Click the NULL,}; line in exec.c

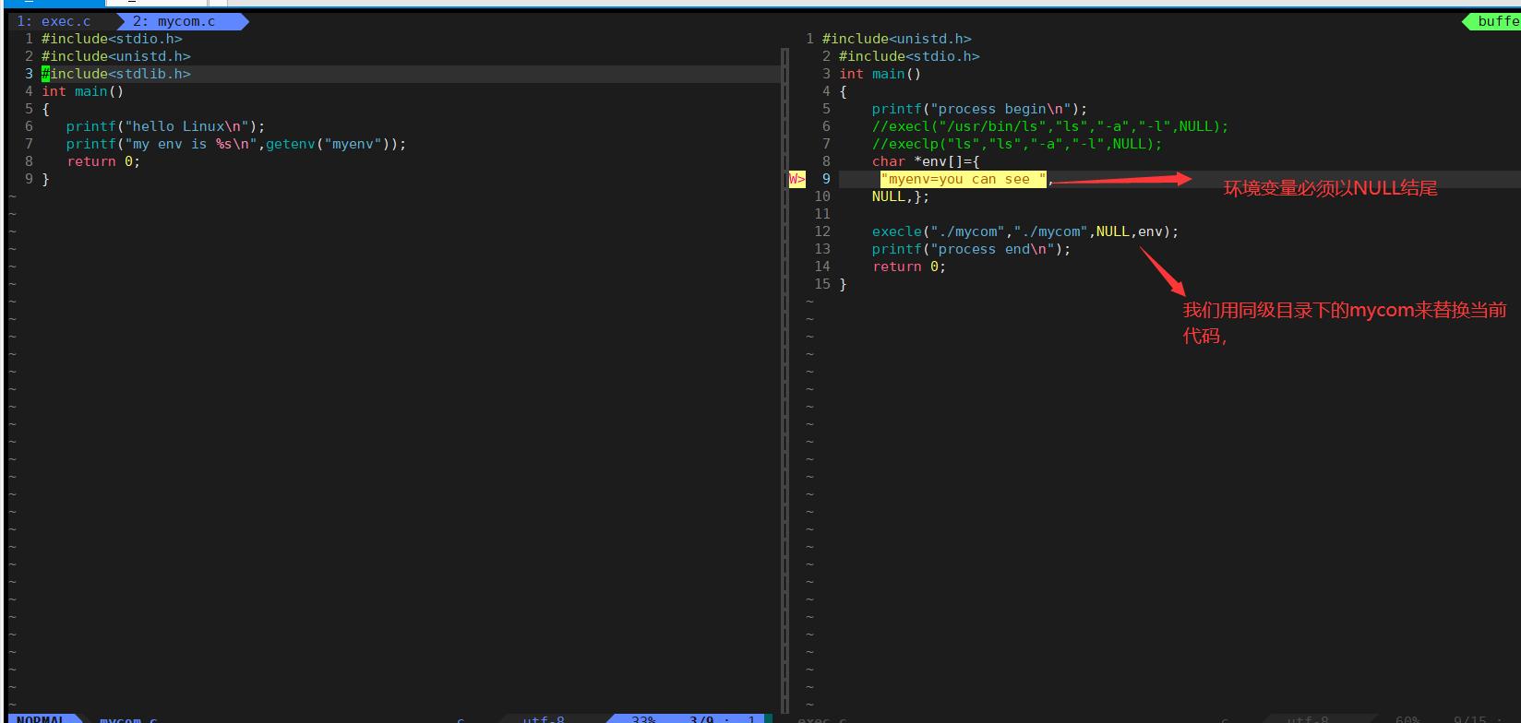[901, 196]
